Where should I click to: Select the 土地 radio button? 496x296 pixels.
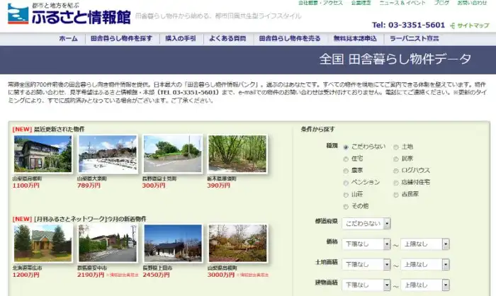396,147
